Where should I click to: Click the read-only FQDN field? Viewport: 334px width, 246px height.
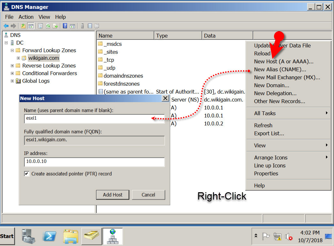pos(95,140)
